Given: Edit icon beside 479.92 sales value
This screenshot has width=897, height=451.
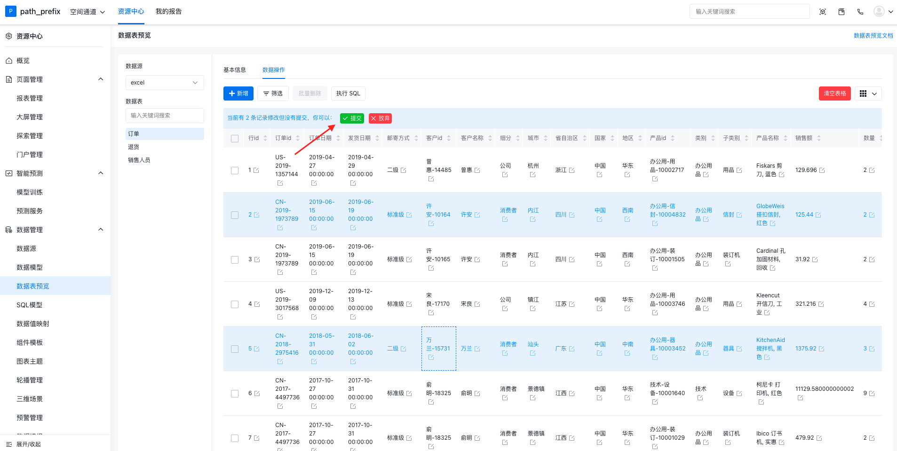Looking at the screenshot, I should coord(819,438).
